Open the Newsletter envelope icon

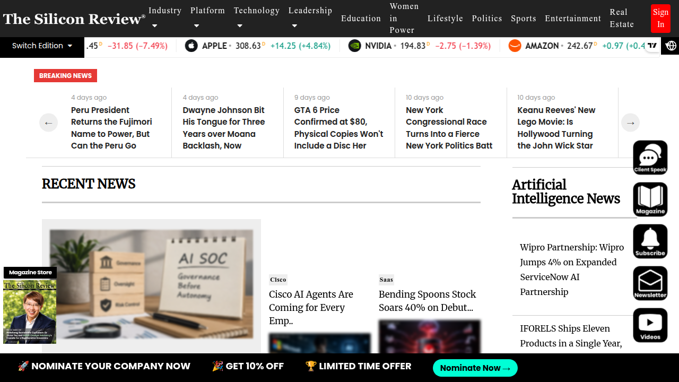click(650, 283)
